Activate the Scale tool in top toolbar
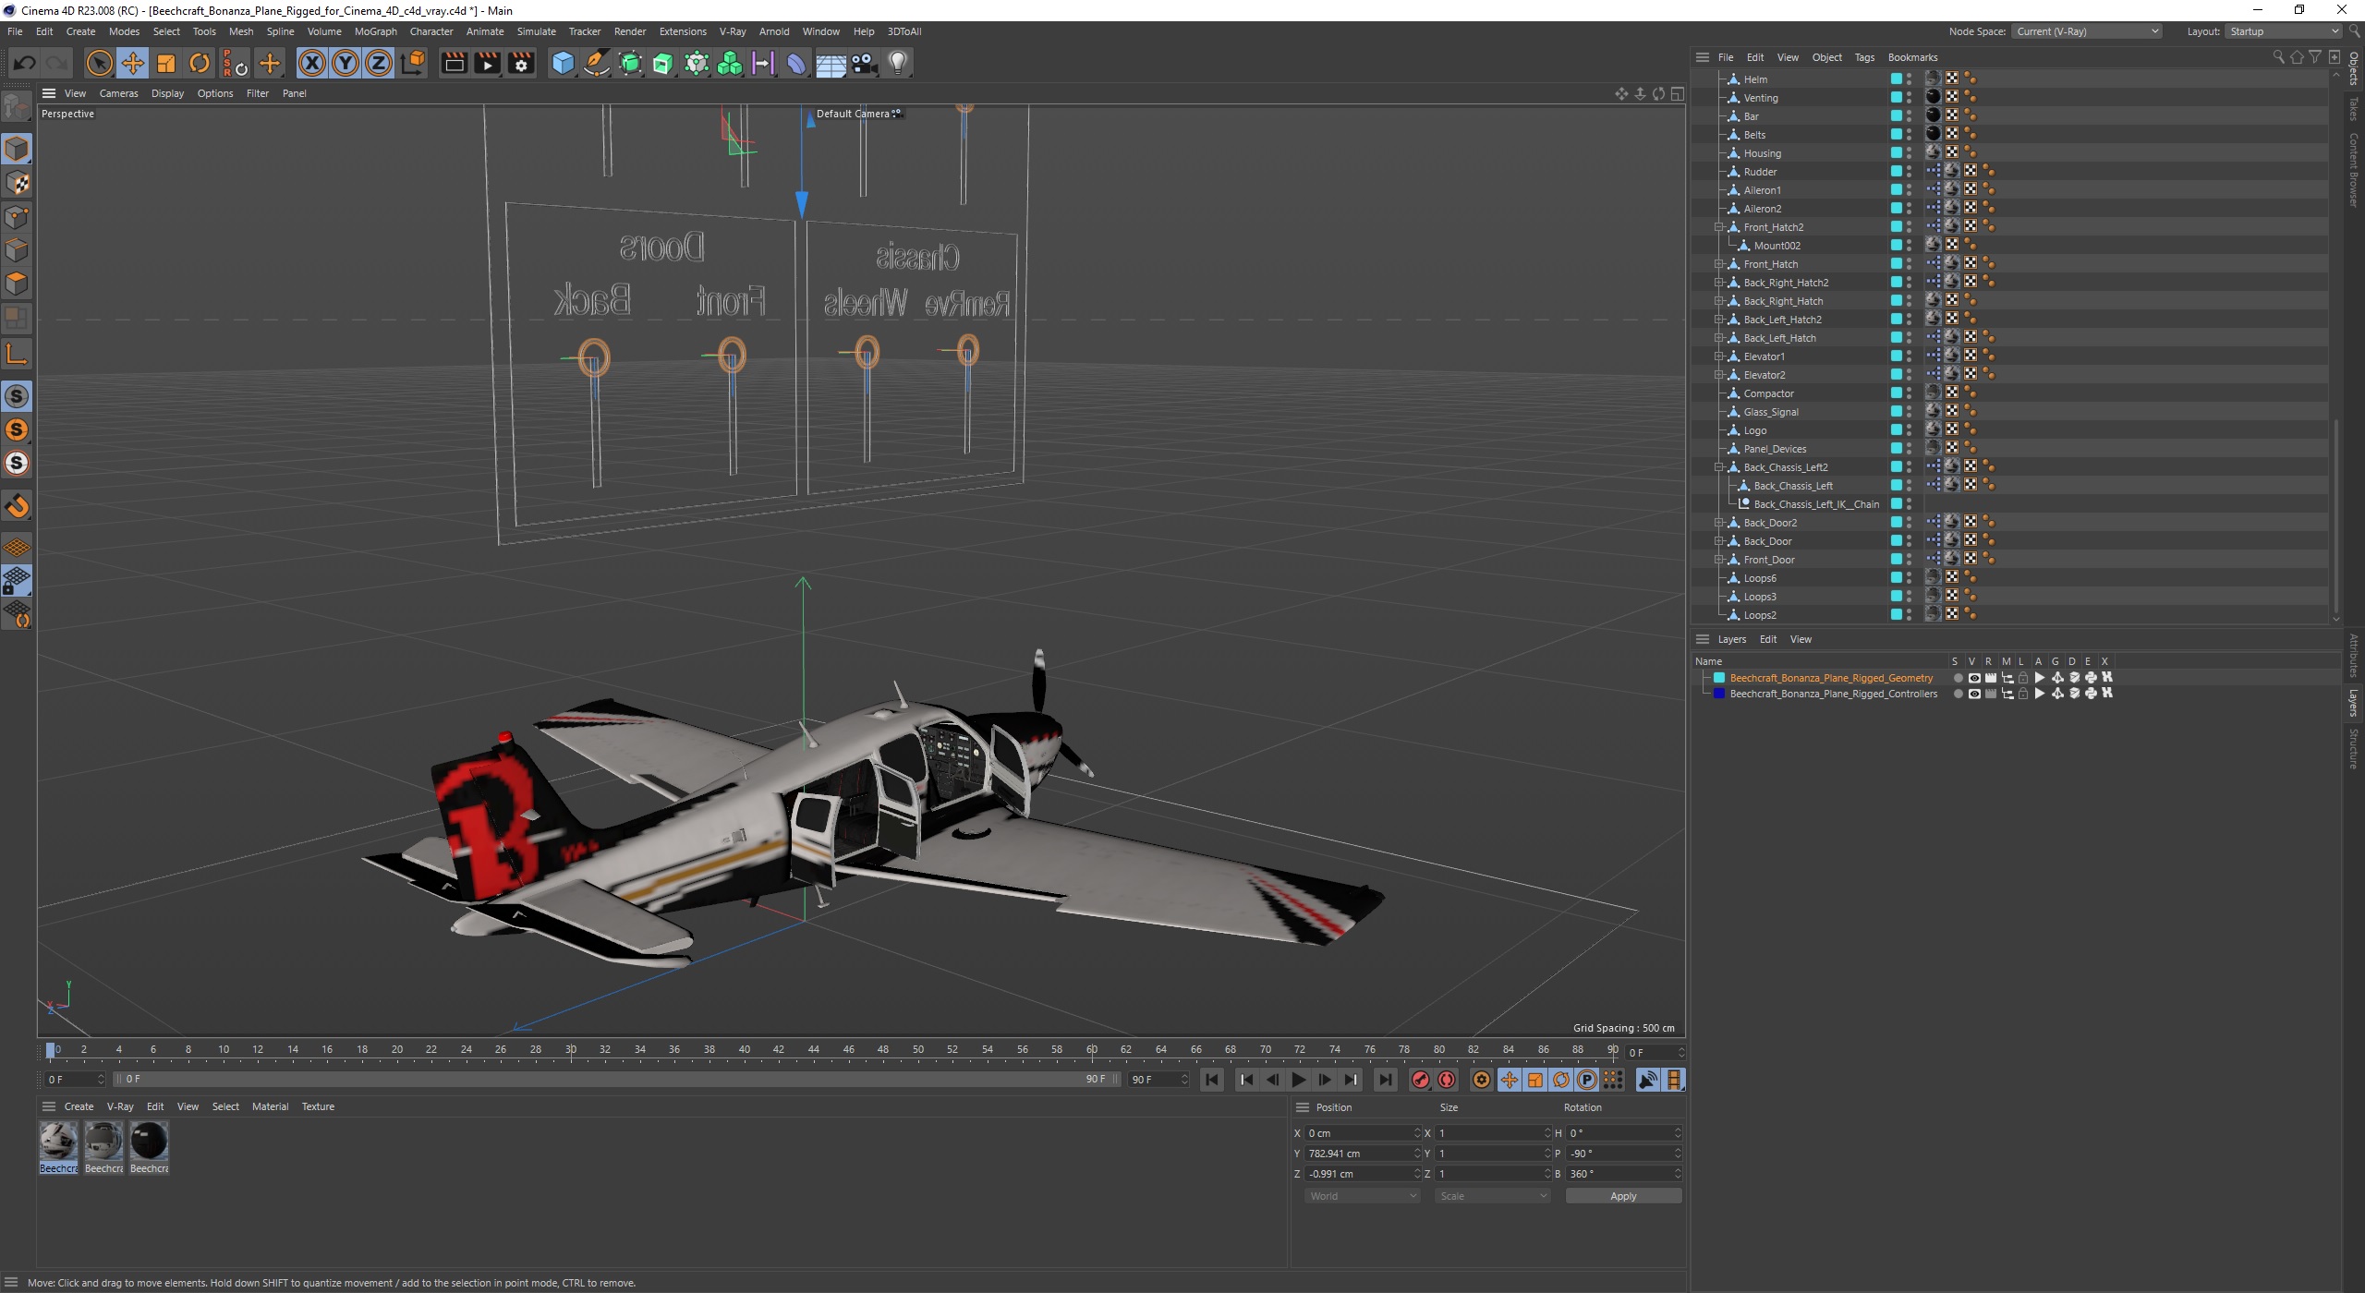This screenshot has width=2365, height=1293. [x=166, y=63]
